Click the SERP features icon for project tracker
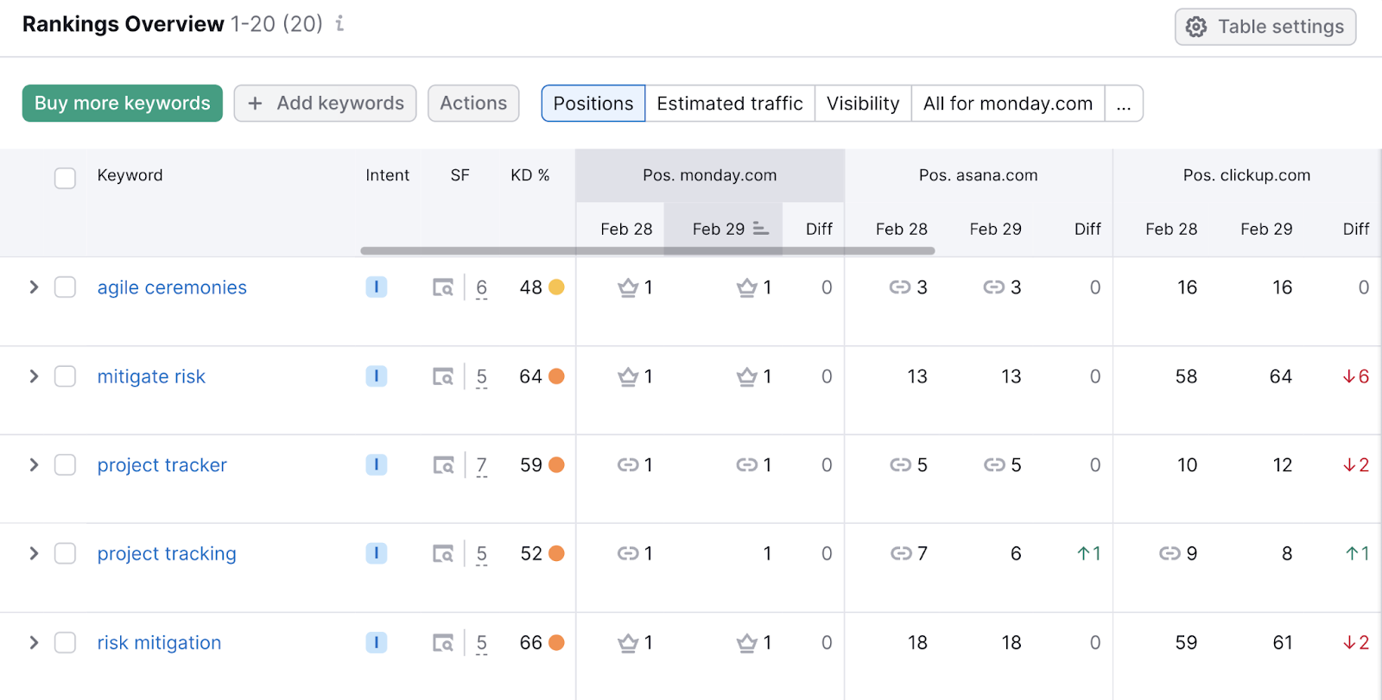 tap(442, 465)
